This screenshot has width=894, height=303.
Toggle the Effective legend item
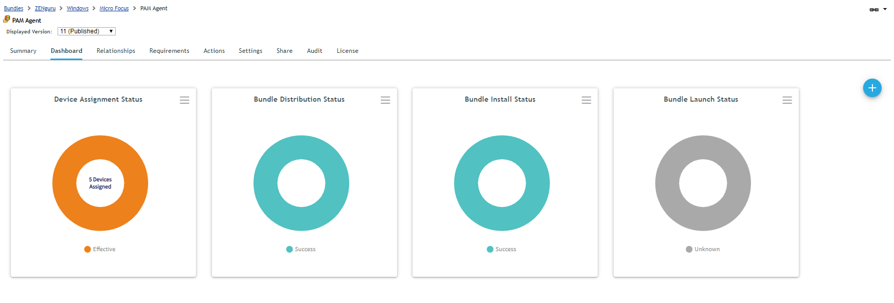tap(100, 249)
